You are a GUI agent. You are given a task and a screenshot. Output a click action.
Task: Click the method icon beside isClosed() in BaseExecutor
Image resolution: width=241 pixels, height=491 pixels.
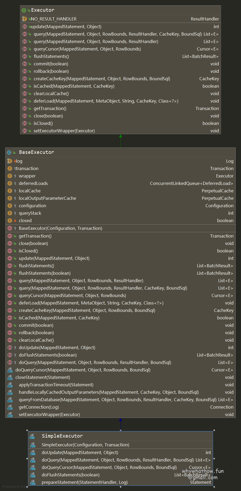[10, 251]
